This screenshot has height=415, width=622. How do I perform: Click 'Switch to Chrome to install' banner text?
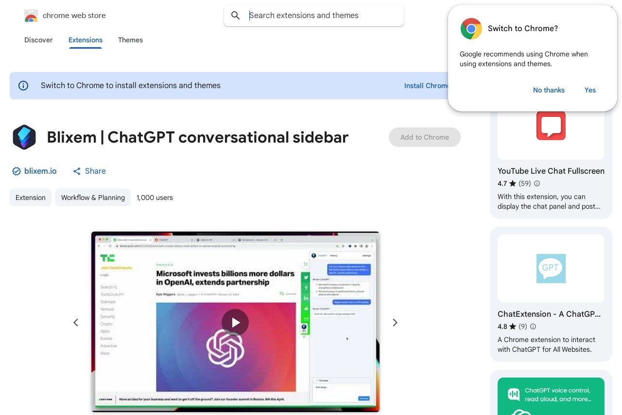[131, 86]
